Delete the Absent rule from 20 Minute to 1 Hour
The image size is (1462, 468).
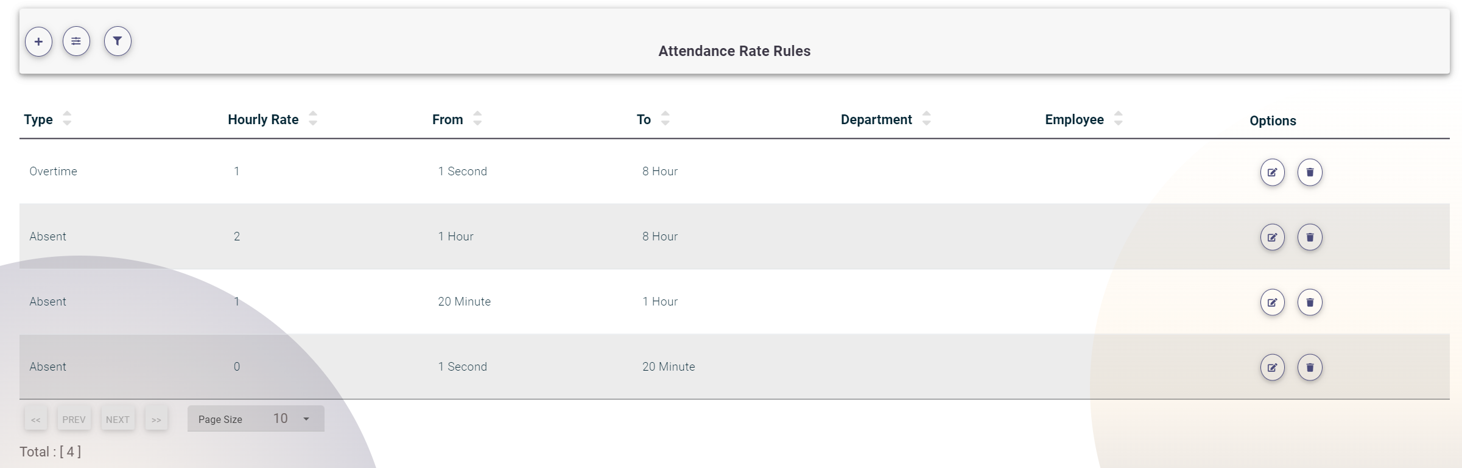[1310, 302]
